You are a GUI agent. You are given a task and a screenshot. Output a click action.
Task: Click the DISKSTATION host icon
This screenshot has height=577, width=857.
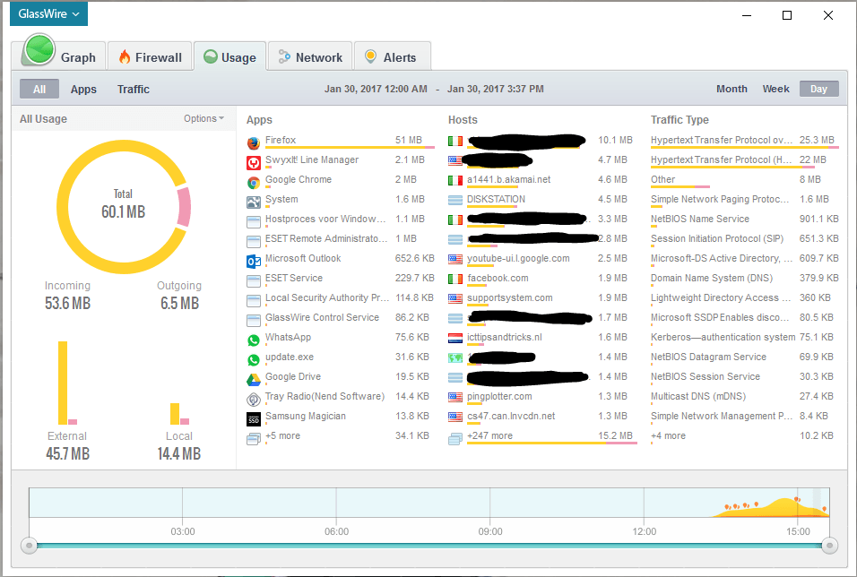[x=455, y=200]
